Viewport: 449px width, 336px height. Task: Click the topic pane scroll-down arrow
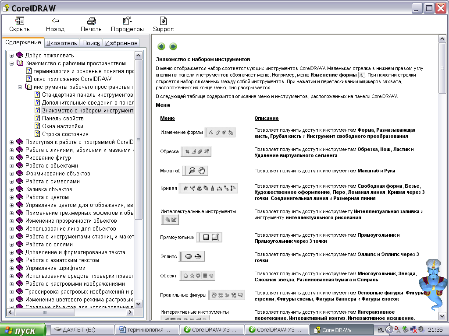point(442,316)
